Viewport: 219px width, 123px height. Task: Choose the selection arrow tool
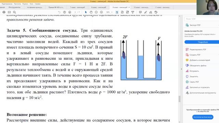point(86,12)
